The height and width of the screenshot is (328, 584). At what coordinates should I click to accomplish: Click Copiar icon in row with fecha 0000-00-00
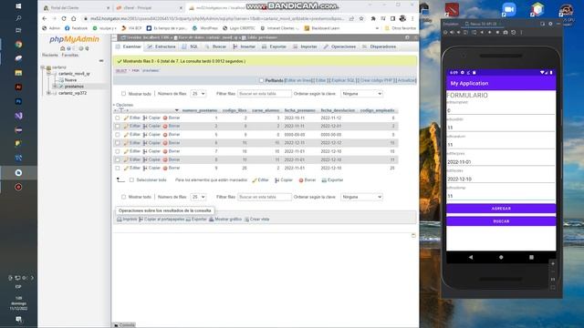(145, 135)
